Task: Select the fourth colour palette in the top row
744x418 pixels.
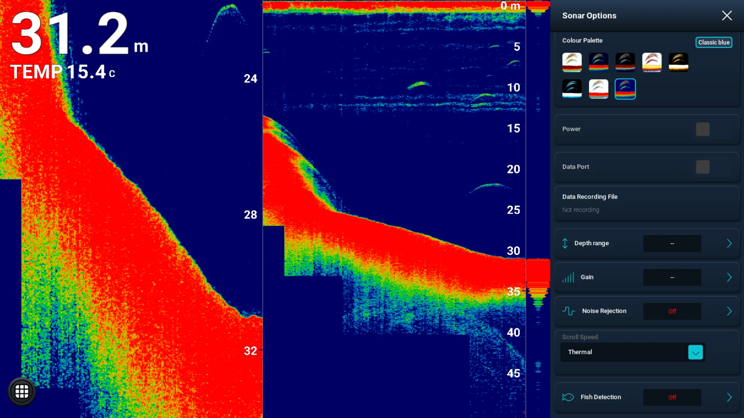Action: coord(652,62)
